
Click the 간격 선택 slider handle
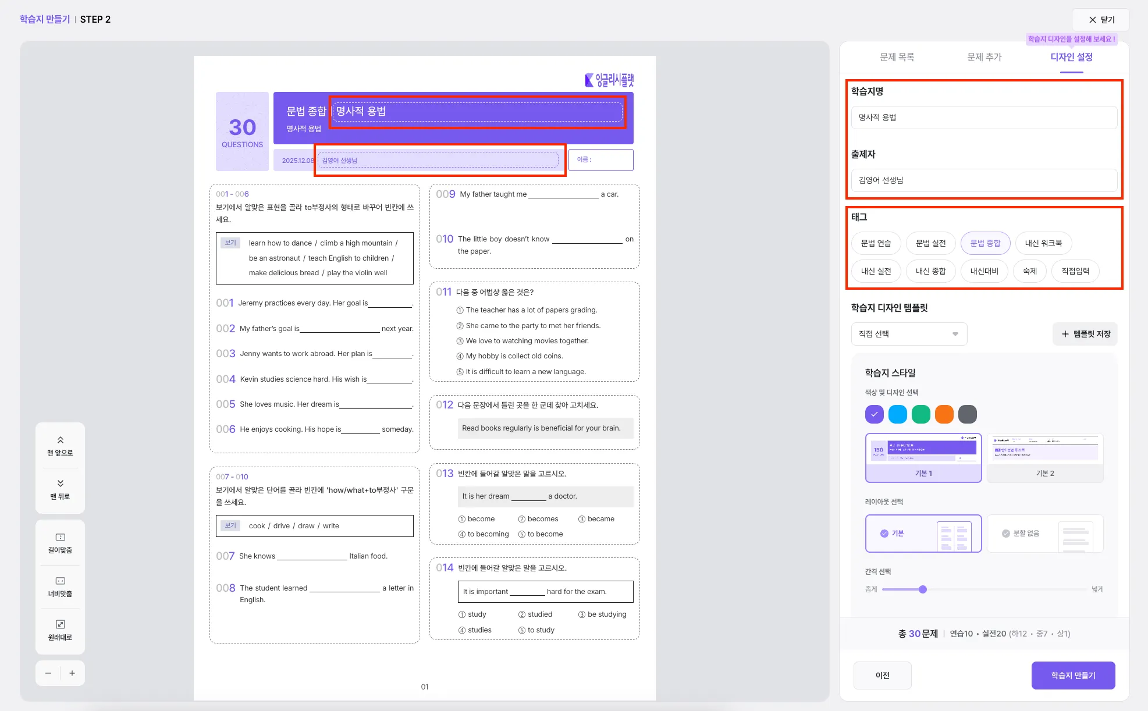coord(922,589)
